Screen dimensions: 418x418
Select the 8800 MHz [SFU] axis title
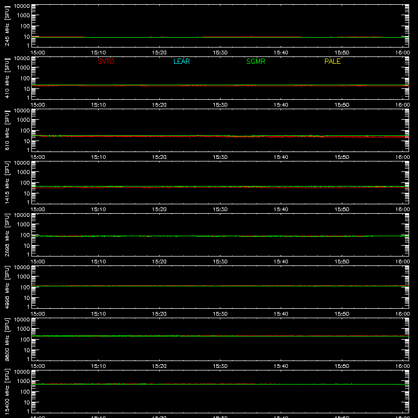coord(7,339)
